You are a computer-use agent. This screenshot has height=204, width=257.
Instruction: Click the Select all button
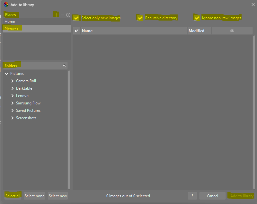click(x=13, y=196)
